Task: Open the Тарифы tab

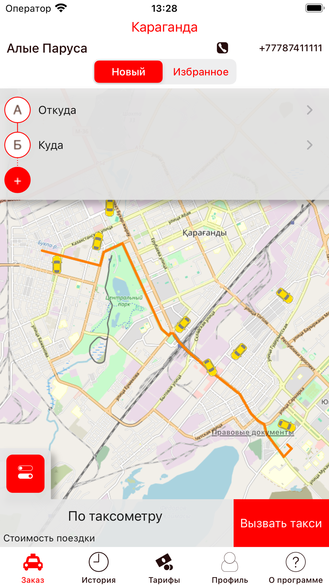Action: [164, 568]
